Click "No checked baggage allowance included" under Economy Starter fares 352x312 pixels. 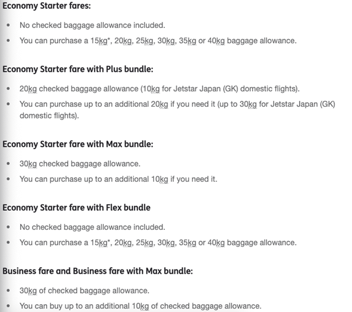tap(92, 25)
